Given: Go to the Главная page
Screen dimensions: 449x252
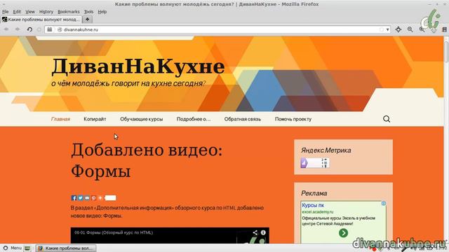Looking at the screenshot, I should point(60,119).
